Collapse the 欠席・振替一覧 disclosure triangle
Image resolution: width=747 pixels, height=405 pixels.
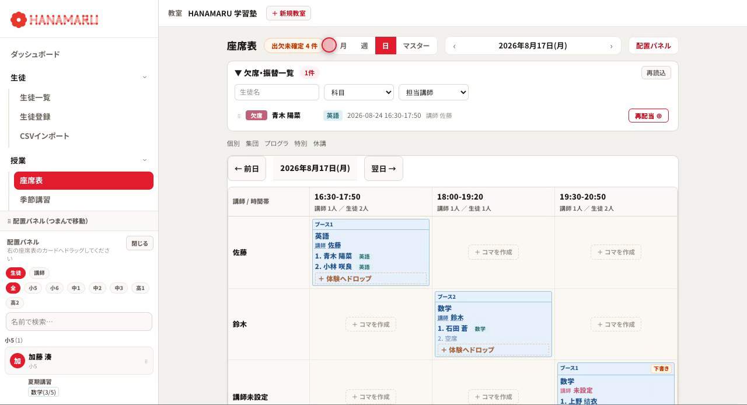tap(238, 73)
